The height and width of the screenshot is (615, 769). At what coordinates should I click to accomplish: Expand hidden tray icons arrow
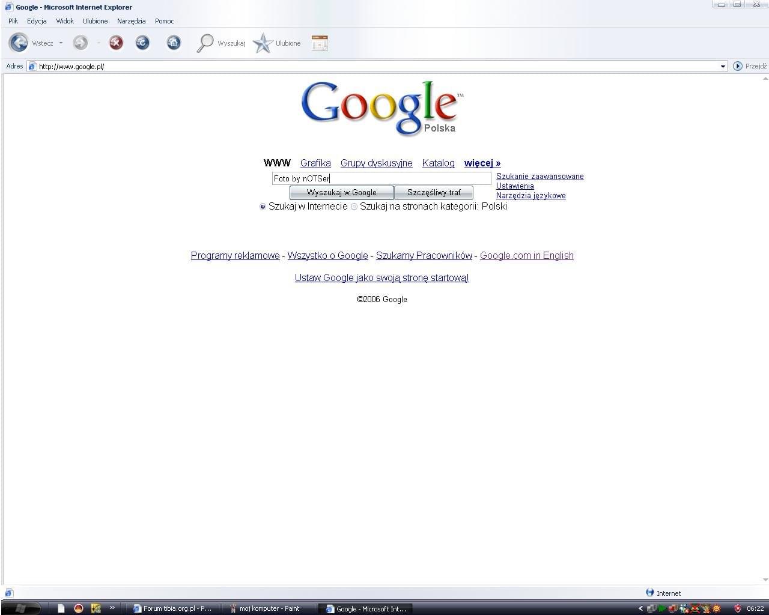640,608
